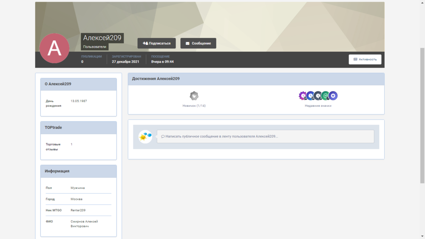Click the page scrollbar down arrow
The width and height of the screenshot is (425, 239).
(x=422, y=236)
